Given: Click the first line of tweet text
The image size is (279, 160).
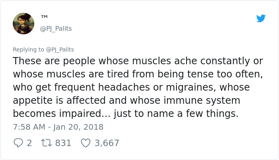Looking at the screenshot, I should (138, 61).
